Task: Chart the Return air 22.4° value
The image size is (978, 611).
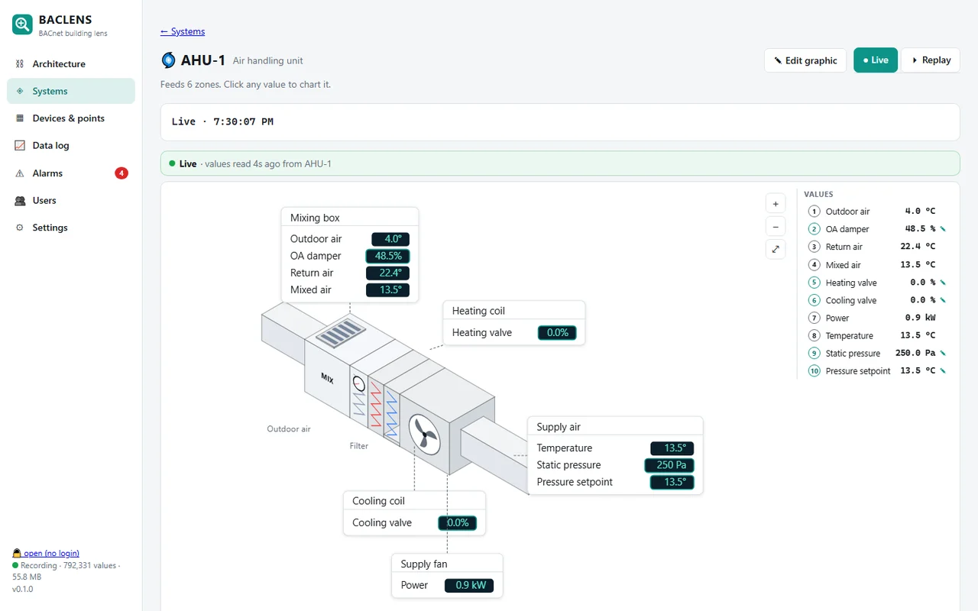Action: [x=388, y=273]
